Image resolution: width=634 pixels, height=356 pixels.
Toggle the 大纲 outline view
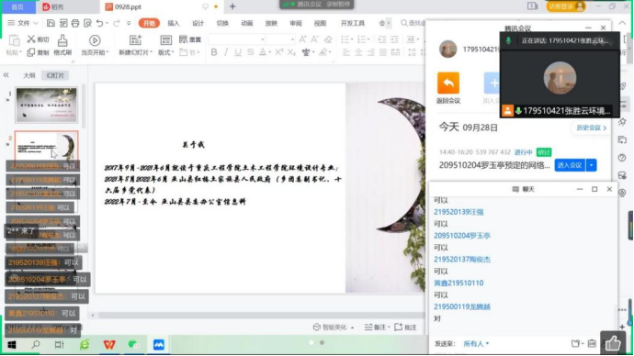tap(29, 75)
